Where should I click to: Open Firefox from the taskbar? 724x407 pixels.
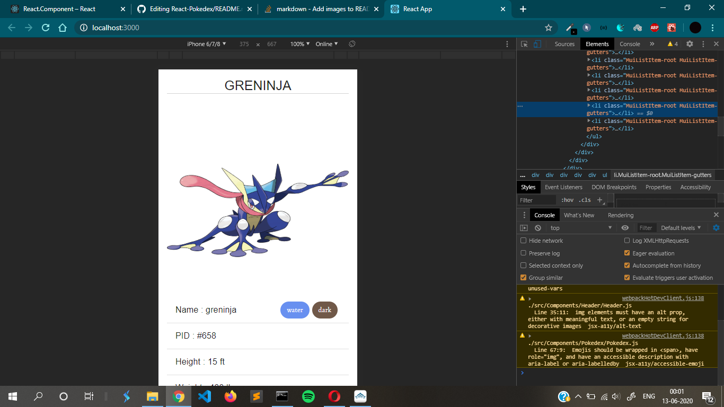pos(231,396)
